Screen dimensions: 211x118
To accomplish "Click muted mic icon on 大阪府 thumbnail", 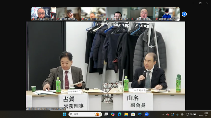I will [83, 19].
